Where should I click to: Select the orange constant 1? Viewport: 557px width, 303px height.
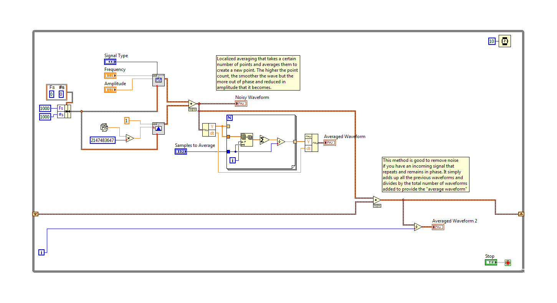pyautogui.click(x=127, y=121)
